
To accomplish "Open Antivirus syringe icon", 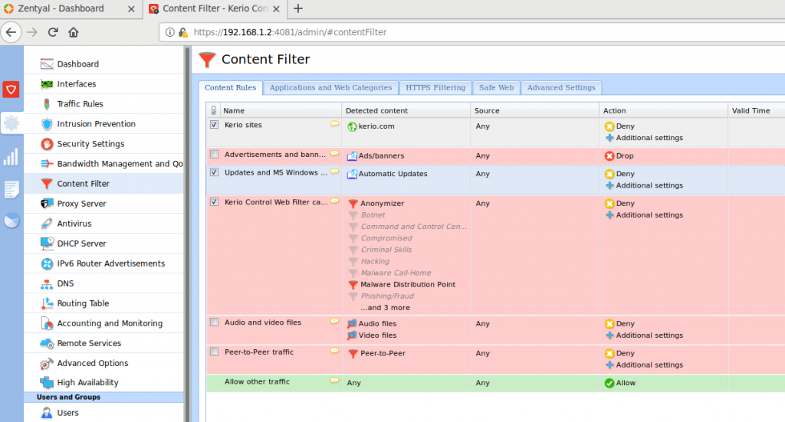I will tap(47, 224).
